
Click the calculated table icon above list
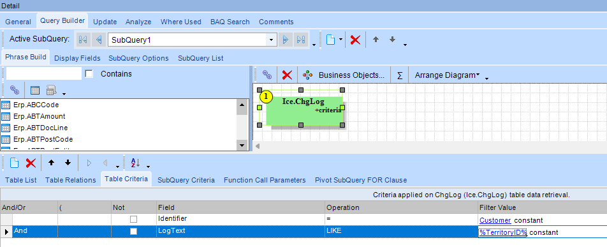click(x=51, y=91)
